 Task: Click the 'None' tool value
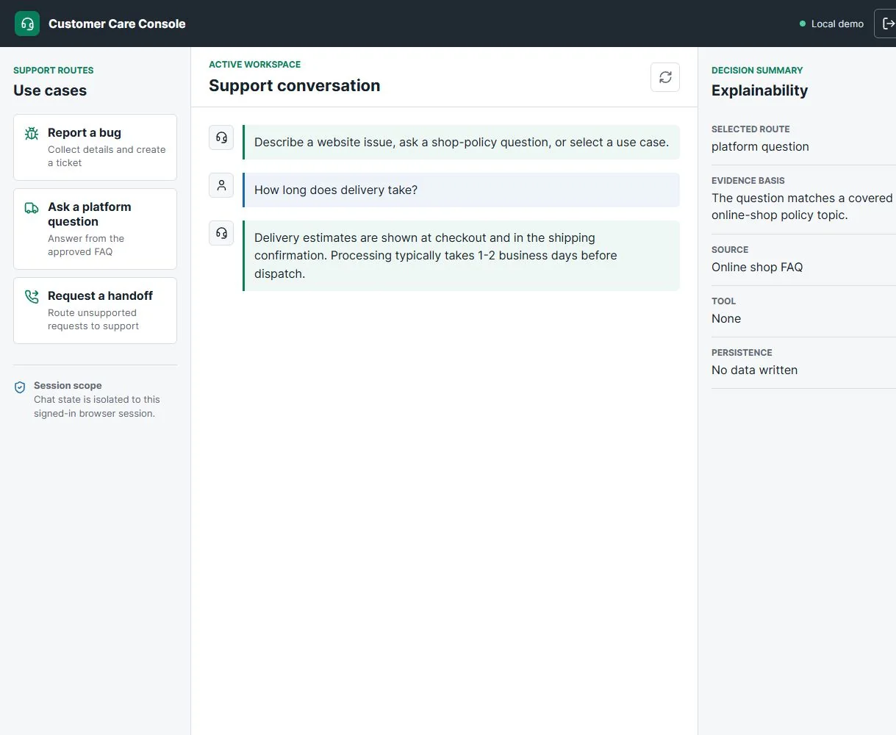726,318
